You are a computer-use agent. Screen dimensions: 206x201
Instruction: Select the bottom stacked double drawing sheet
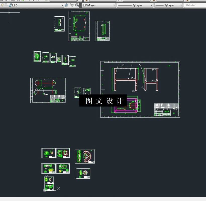point(49,184)
